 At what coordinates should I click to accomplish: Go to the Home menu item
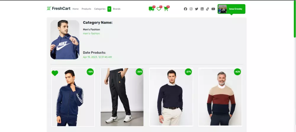pos(75,9)
